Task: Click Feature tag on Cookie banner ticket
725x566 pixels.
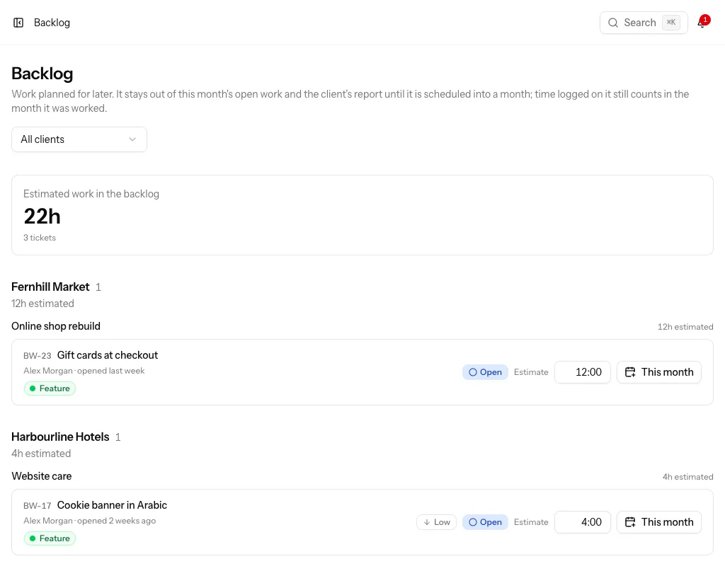Action: [50, 538]
